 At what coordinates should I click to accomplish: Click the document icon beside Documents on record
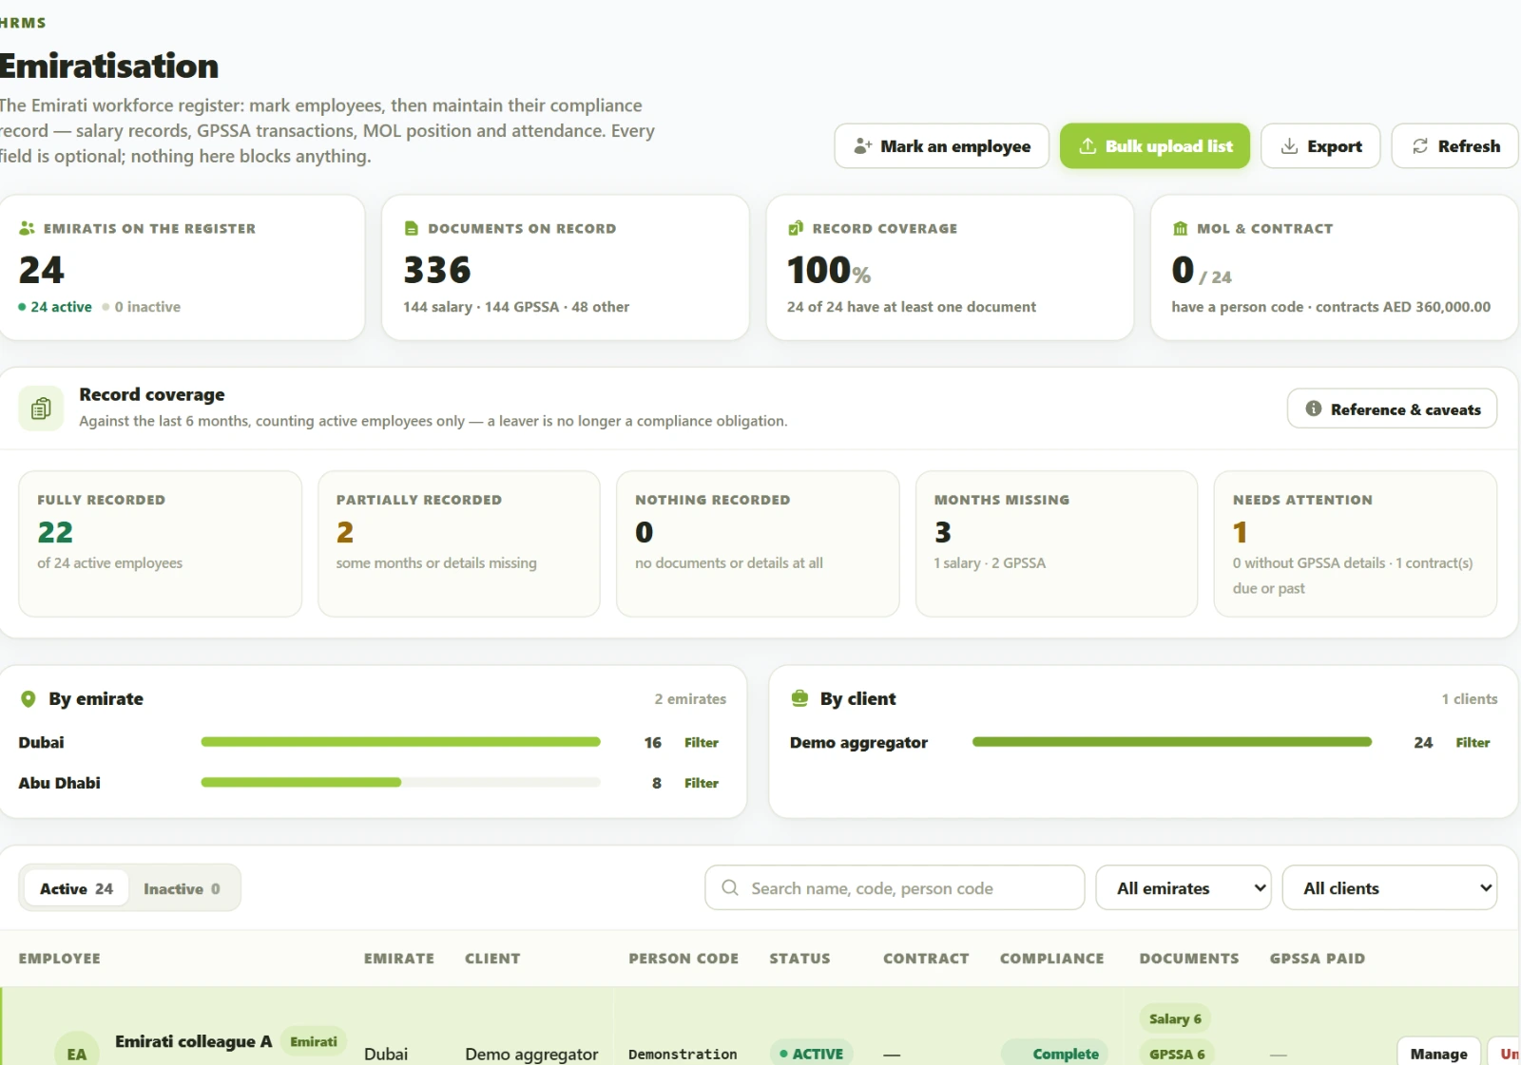click(x=412, y=228)
